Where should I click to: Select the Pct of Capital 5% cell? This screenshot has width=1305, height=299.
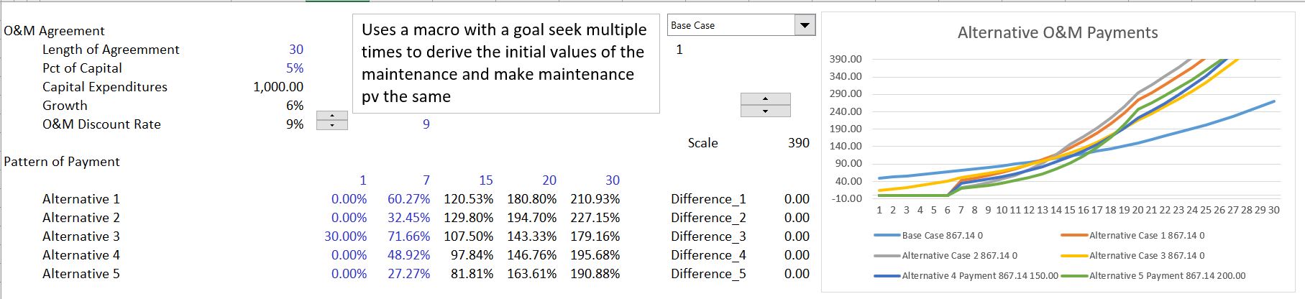point(295,68)
